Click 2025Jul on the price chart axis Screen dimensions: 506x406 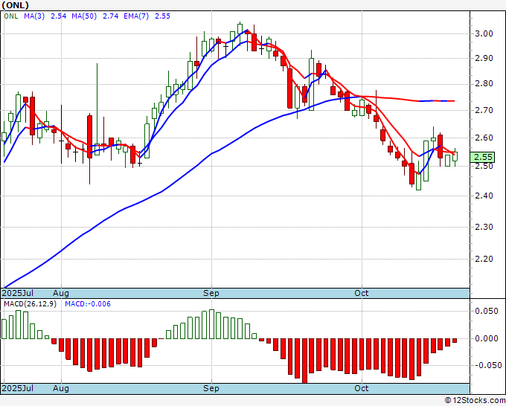[x=18, y=293]
